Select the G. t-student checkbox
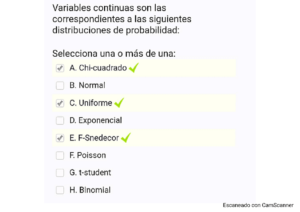The height and width of the screenshot is (212, 300). coord(60,173)
